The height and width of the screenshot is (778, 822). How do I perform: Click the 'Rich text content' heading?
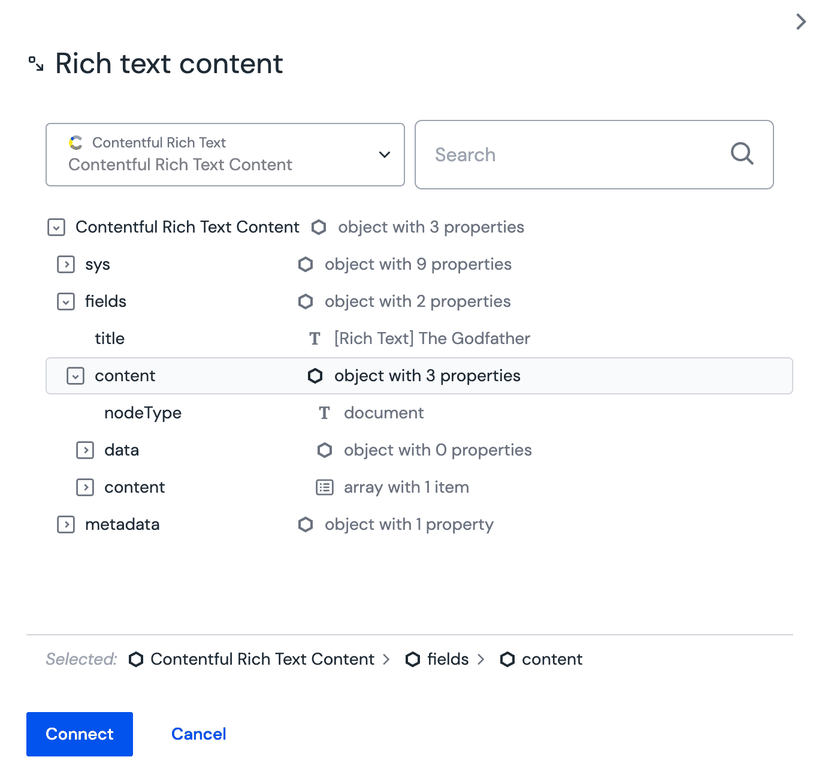169,64
